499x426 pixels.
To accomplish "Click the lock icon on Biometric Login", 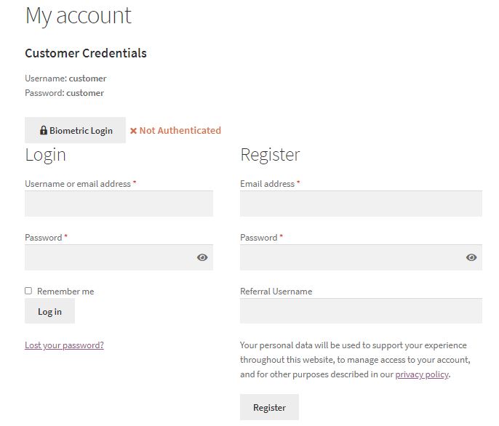I will coord(44,130).
